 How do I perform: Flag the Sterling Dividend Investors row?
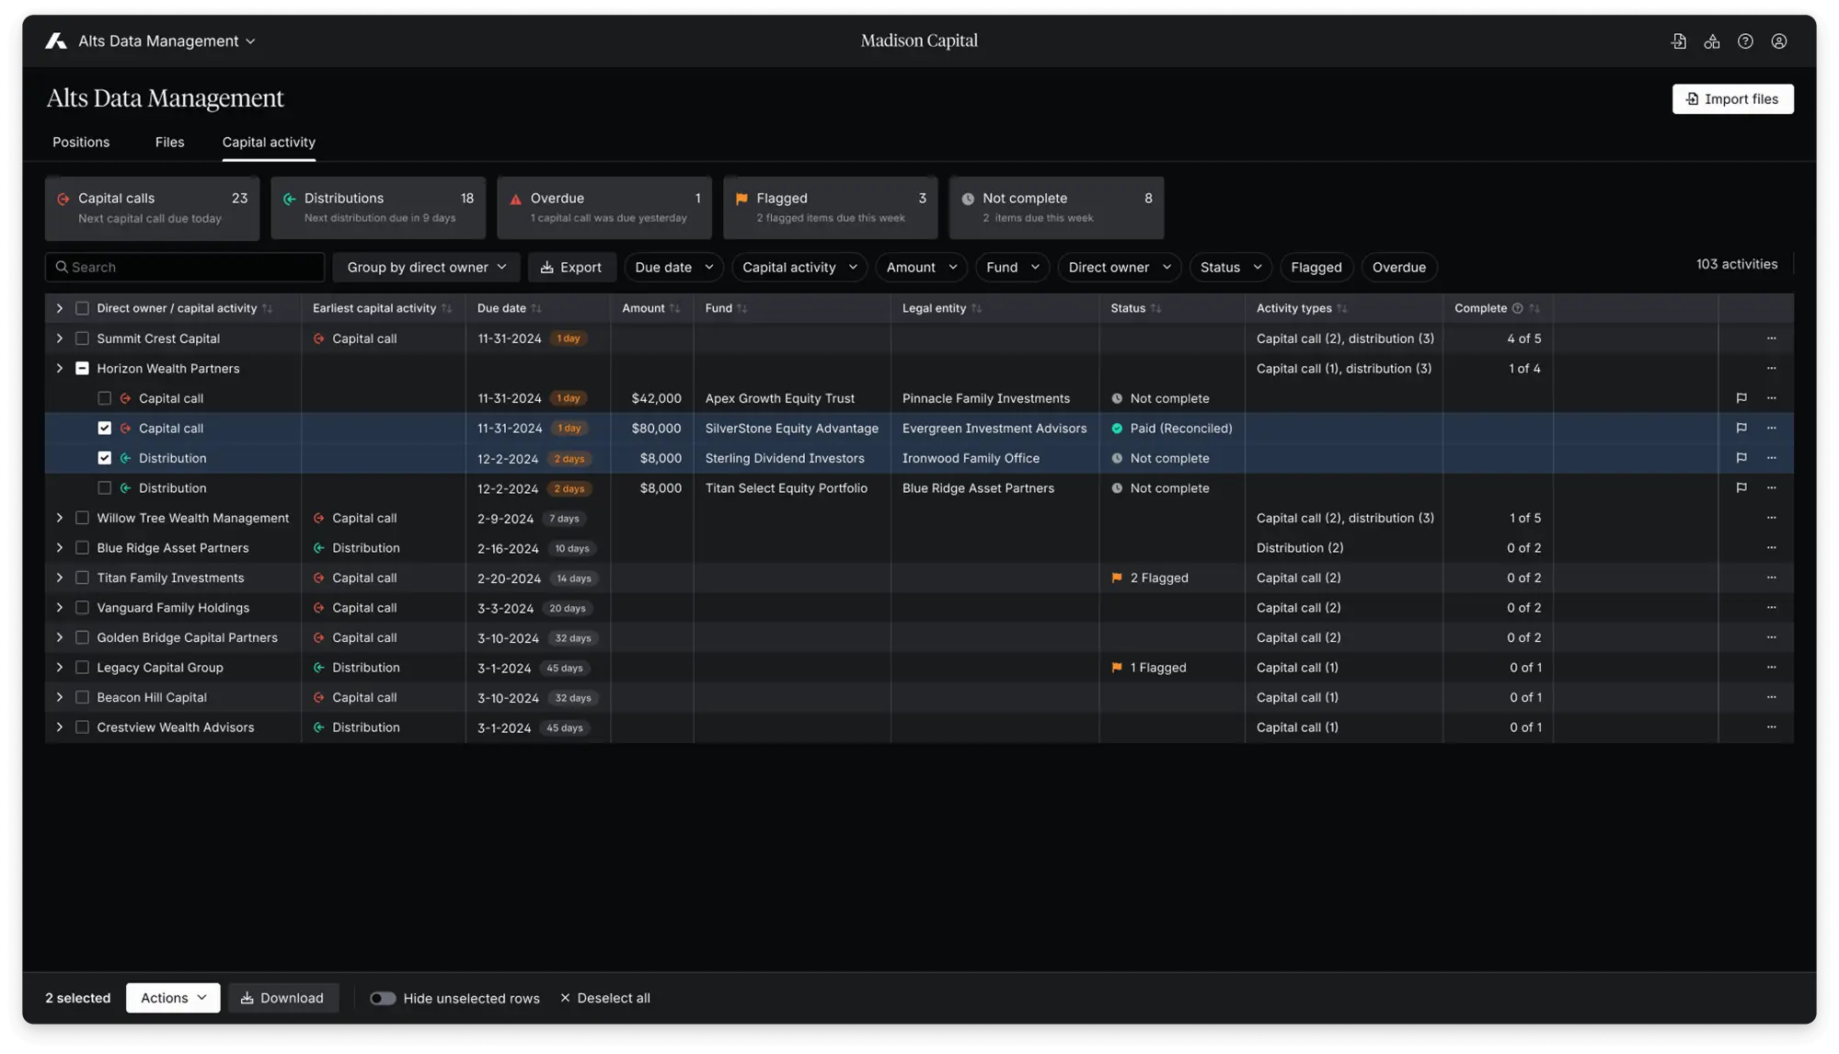[1741, 458]
